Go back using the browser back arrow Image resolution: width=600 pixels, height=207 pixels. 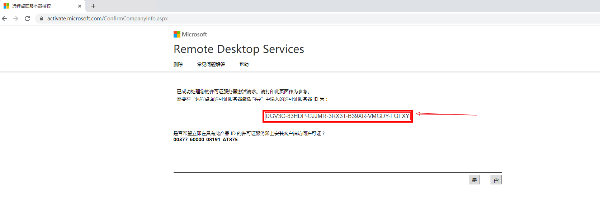tap(5, 19)
